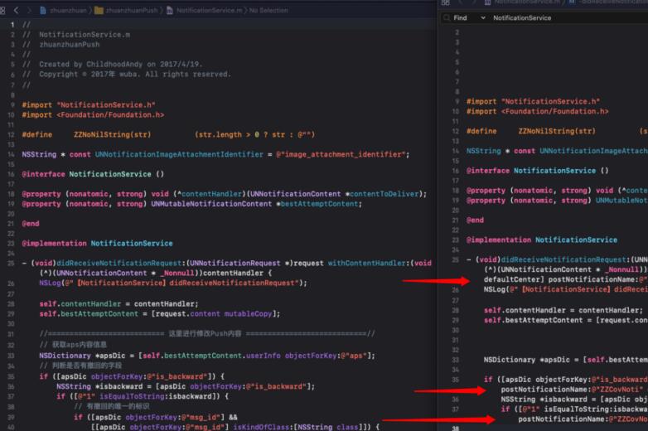The height and width of the screenshot is (431, 648).
Task: Click the zhuanzhuan project icon in breadcrumb
Action: pyautogui.click(x=44, y=10)
